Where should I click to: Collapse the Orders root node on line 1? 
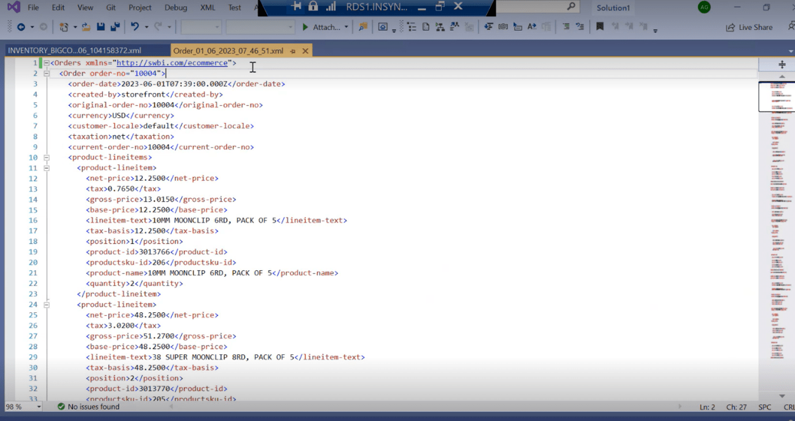point(46,63)
